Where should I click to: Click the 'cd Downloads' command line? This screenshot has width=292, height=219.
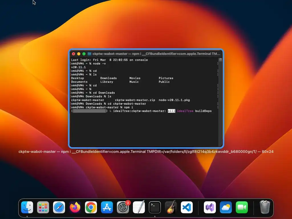click(93, 93)
